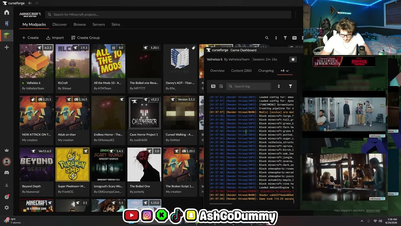Click the Create modpack button
401x226 pixels.
point(30,38)
